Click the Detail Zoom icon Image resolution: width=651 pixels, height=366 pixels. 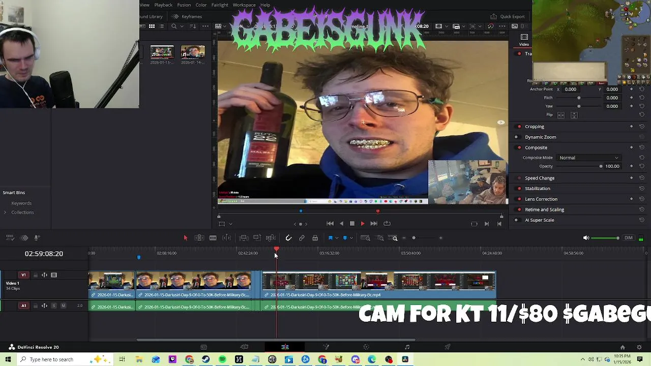point(380,238)
